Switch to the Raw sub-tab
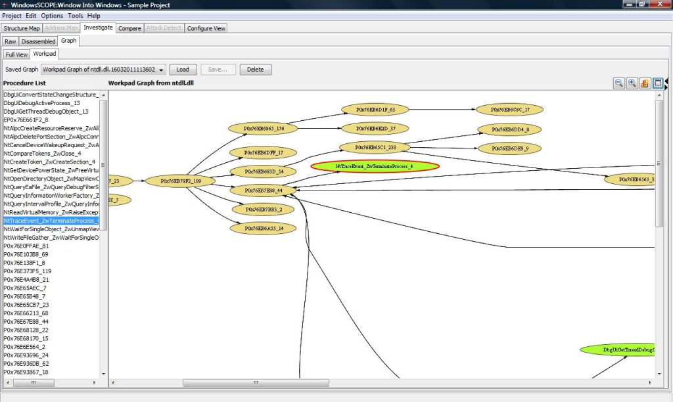 tap(11, 41)
